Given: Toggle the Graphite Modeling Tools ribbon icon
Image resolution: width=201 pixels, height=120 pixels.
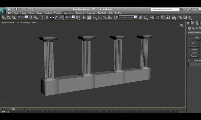Looking at the screenshot, I should click(x=157, y=17).
